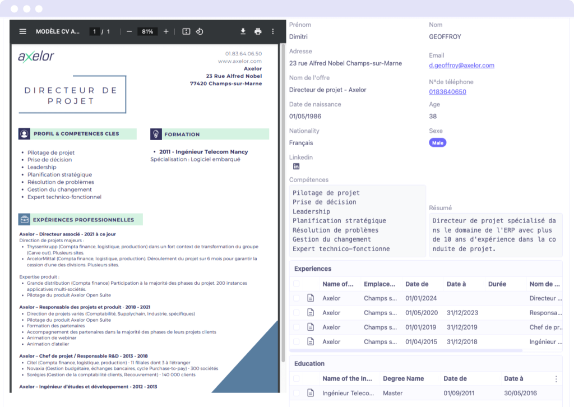574x407 pixels.
Task: Tick checkbox for experience starting 01/04/2015
Action: coord(296,341)
